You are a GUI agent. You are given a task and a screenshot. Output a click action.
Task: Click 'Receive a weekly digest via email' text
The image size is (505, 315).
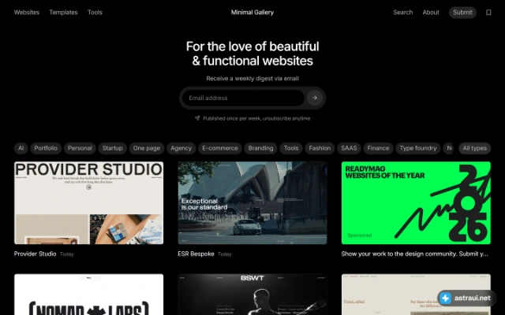point(252,79)
